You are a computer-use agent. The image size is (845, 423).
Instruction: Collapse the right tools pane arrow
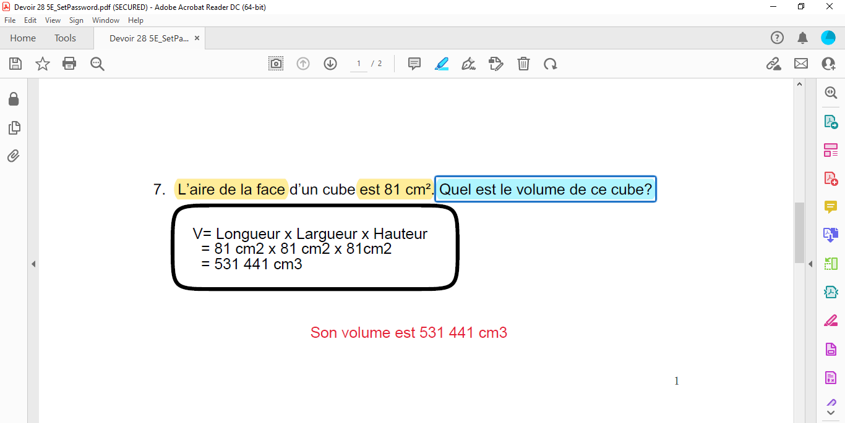(810, 263)
